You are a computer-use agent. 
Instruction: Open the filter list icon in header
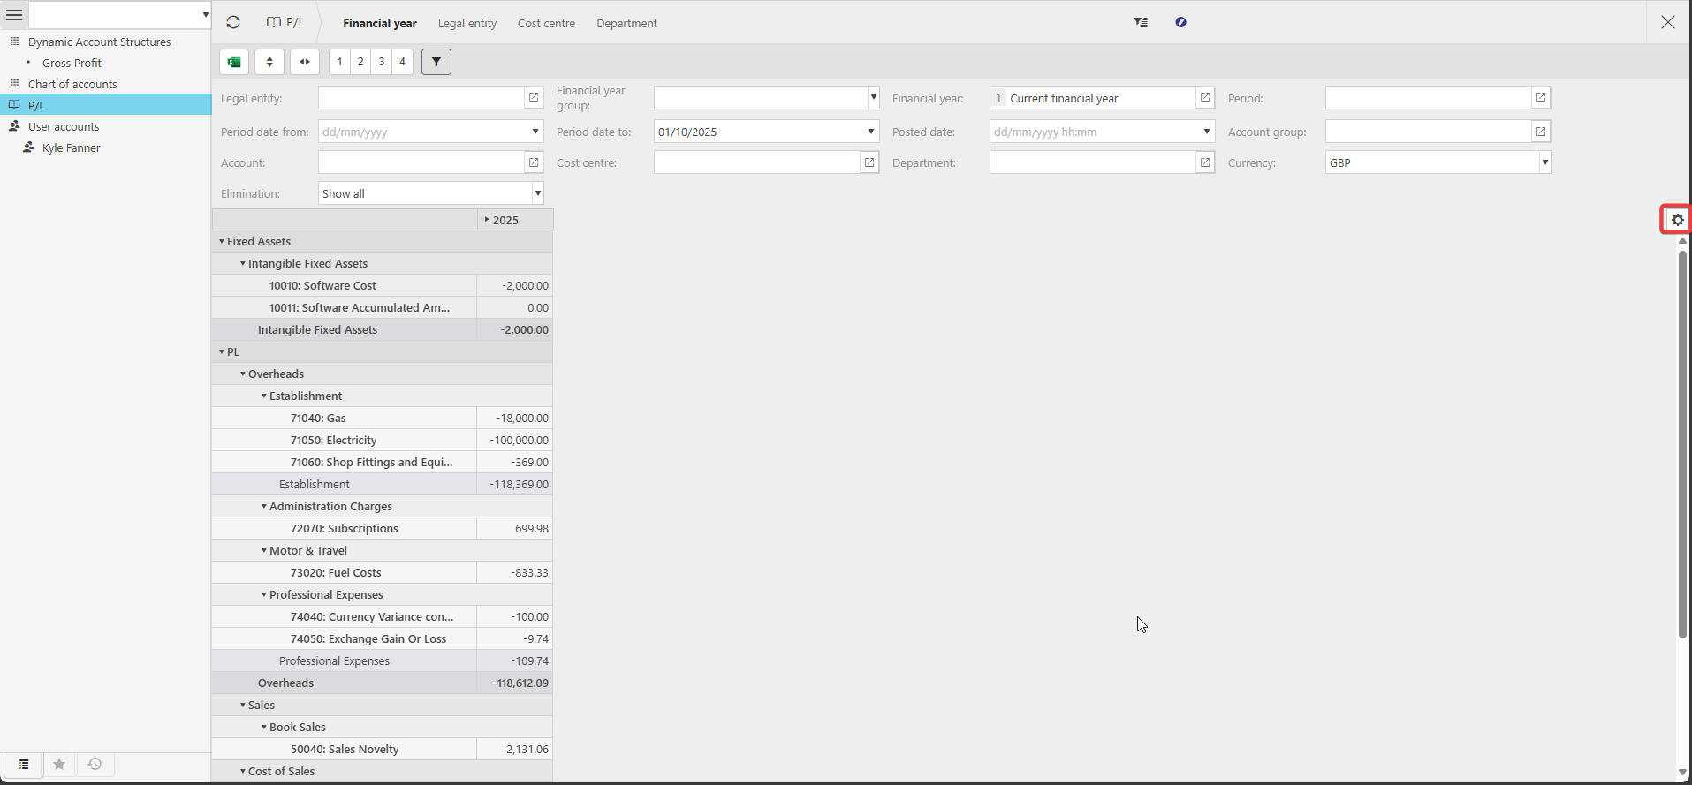tap(1141, 23)
